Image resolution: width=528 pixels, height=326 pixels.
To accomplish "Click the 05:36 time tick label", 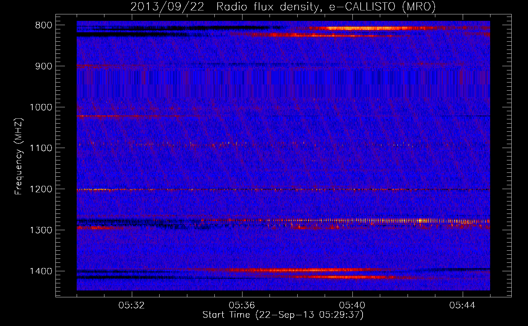I will pyautogui.click(x=242, y=305).
